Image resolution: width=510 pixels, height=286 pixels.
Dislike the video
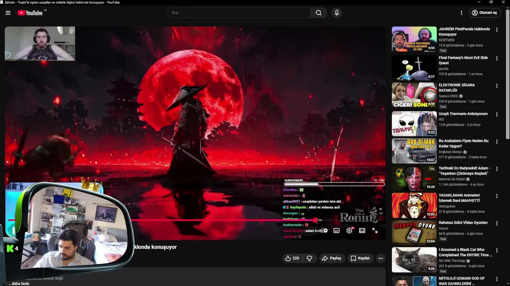[310, 258]
